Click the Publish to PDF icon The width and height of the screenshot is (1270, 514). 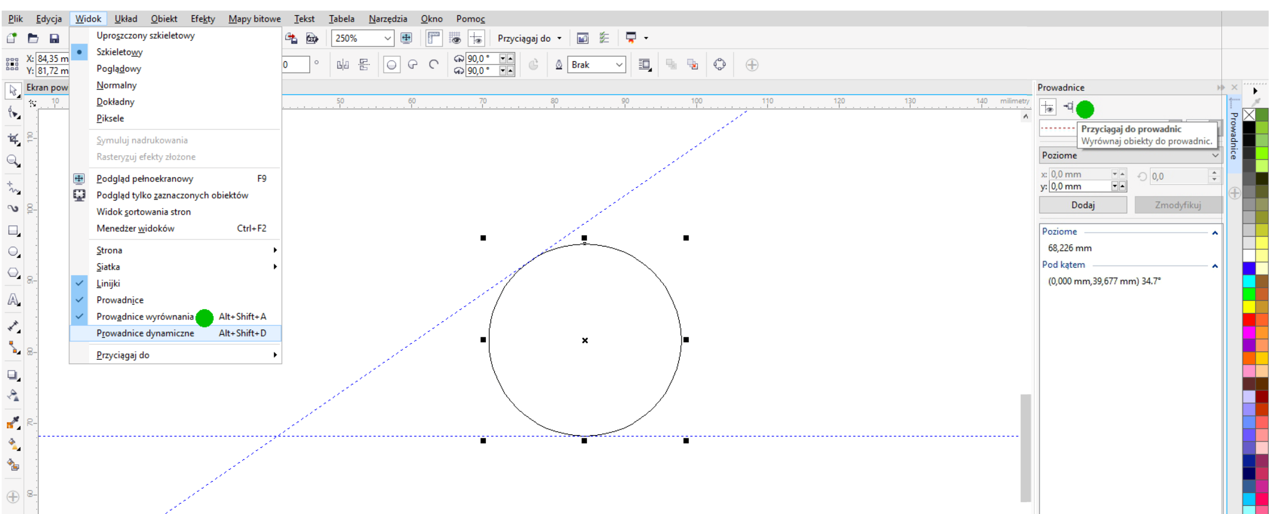click(312, 39)
